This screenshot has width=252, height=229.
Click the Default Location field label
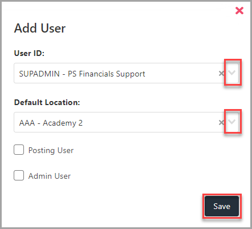click(x=47, y=102)
